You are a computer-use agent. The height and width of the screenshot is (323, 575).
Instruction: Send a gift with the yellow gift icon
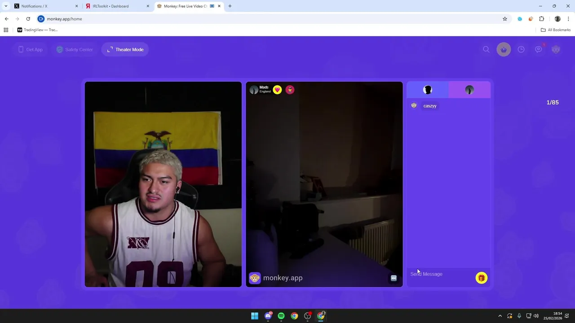(x=481, y=278)
